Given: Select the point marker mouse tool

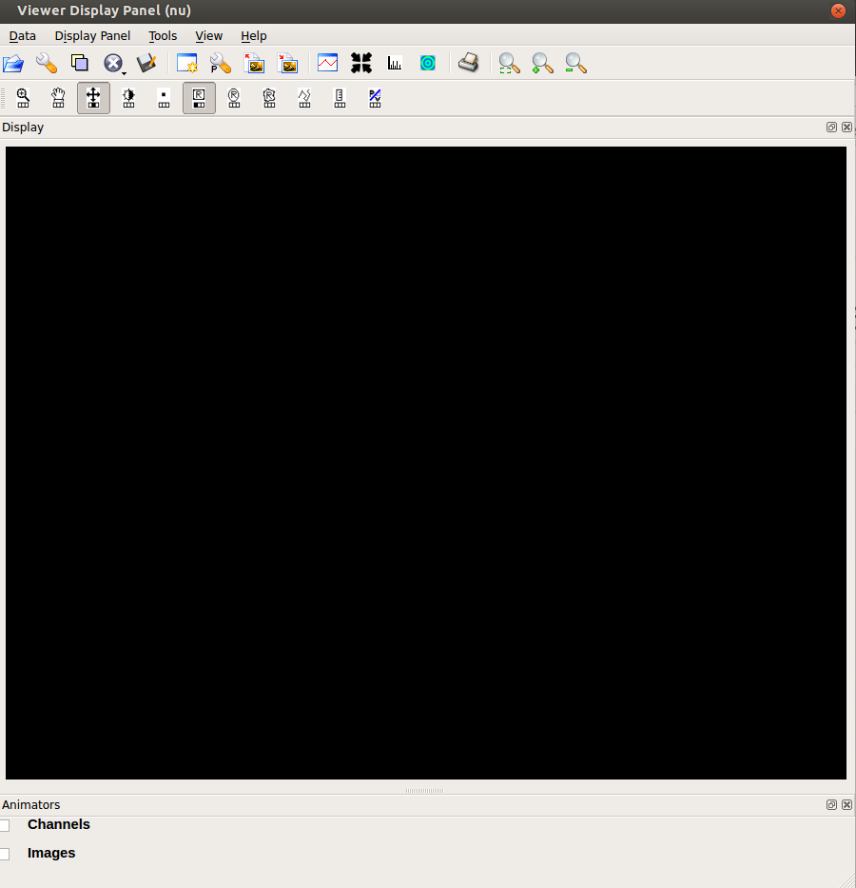Looking at the screenshot, I should (x=164, y=98).
